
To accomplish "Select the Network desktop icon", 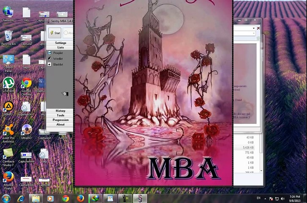I will 8,14.
